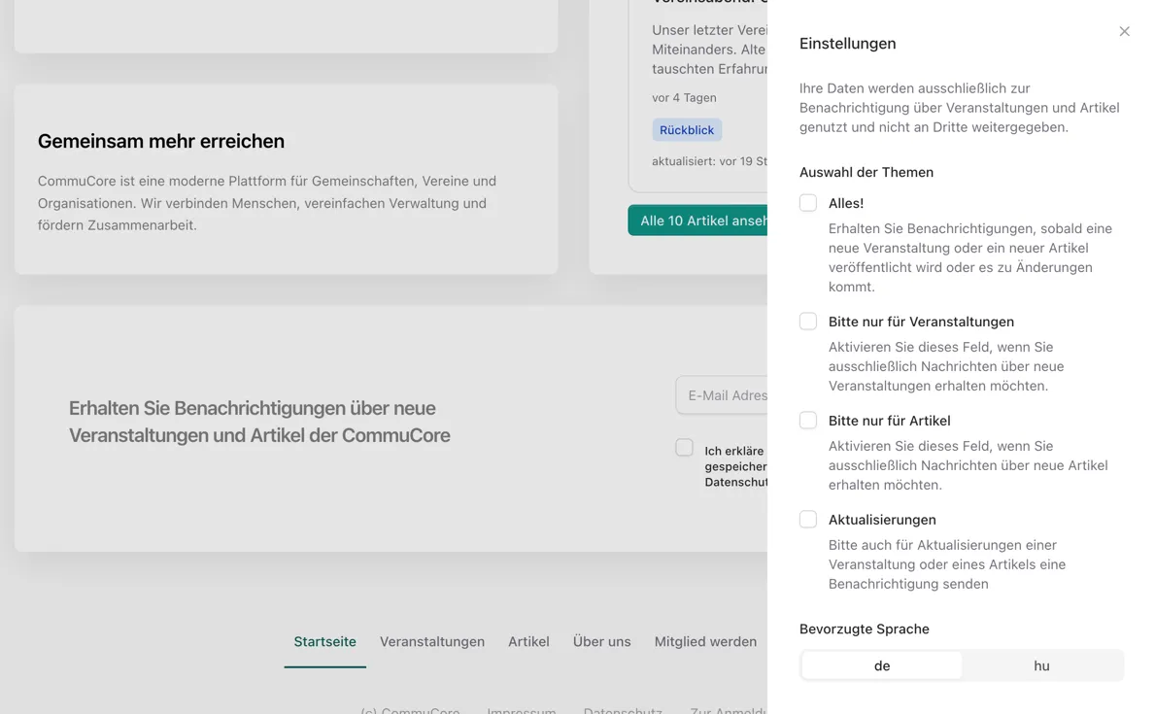Check "Bitte nur für Veranstaltungen"
Screen dimensions: 1155x714
(807, 321)
